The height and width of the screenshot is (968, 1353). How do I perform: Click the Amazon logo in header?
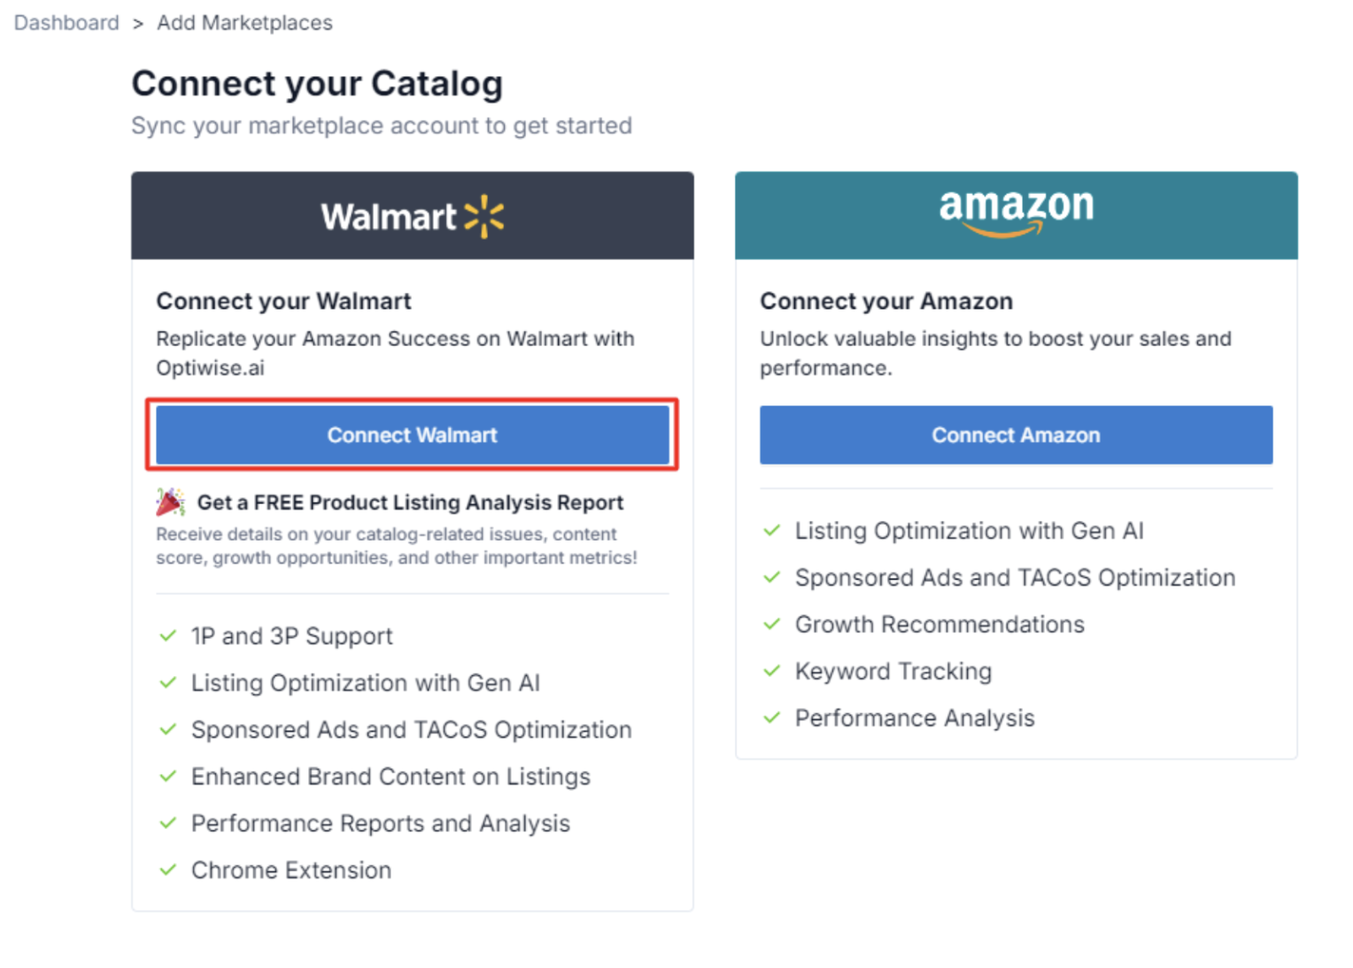(x=1016, y=212)
